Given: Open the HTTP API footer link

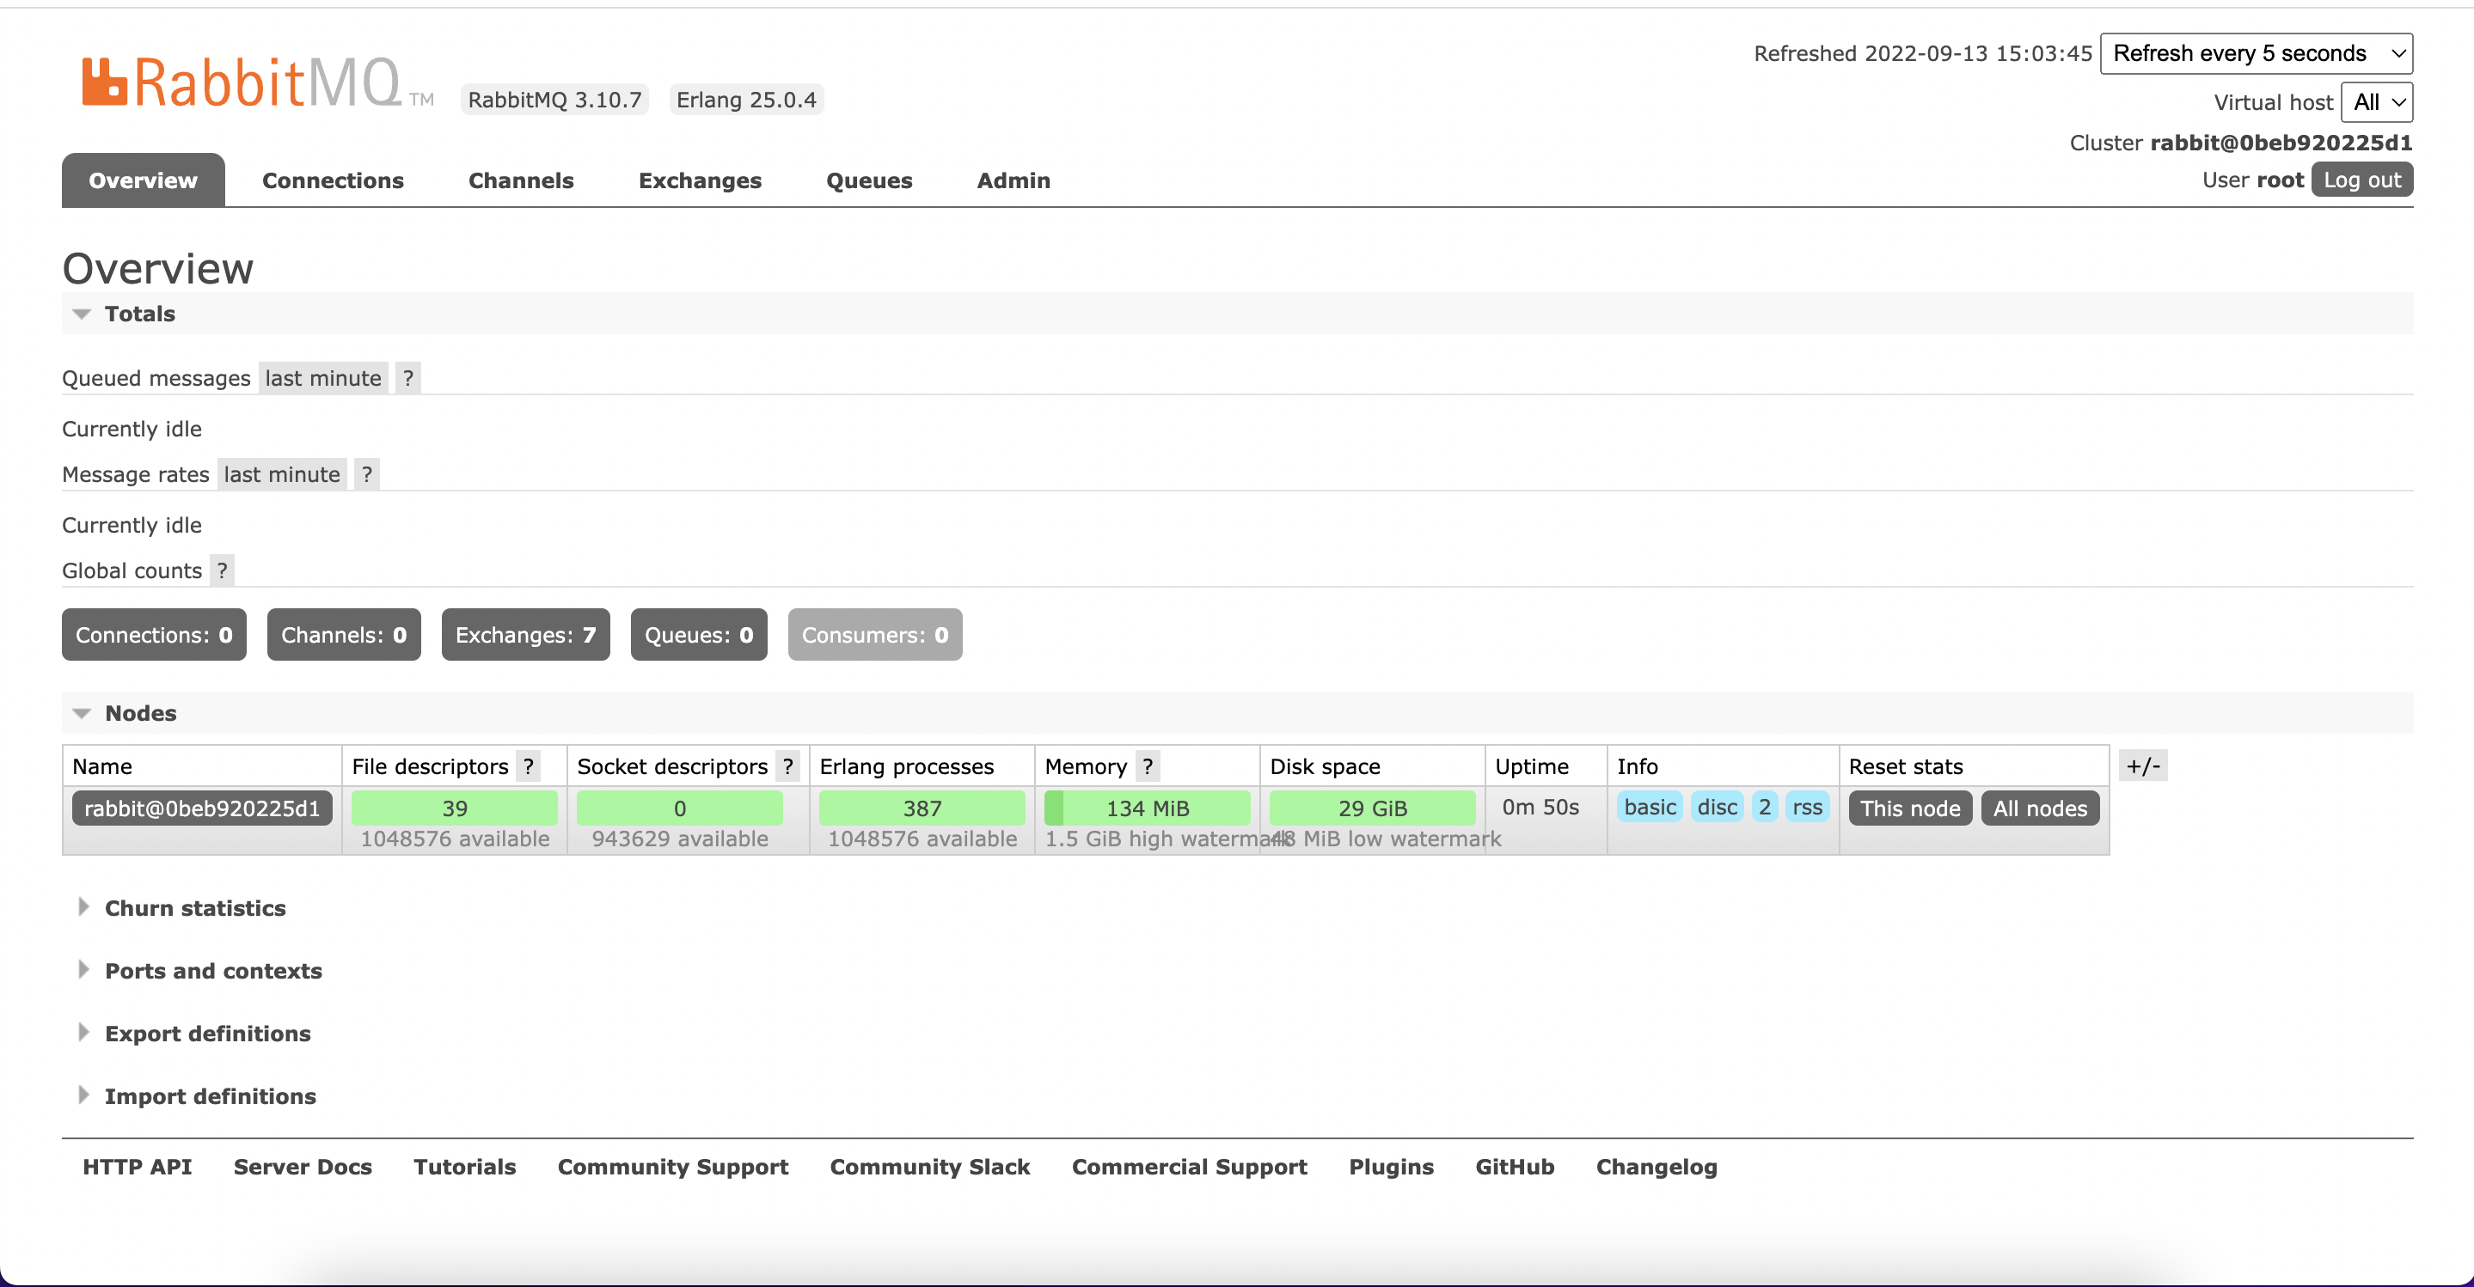Looking at the screenshot, I should pyautogui.click(x=138, y=1167).
